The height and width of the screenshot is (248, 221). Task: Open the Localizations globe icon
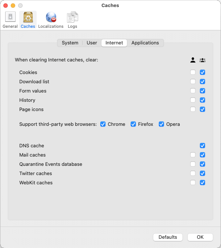tap(51, 17)
